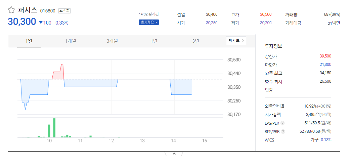
Task: Click the 외국인비율 value 18.92%
Action: (310, 106)
